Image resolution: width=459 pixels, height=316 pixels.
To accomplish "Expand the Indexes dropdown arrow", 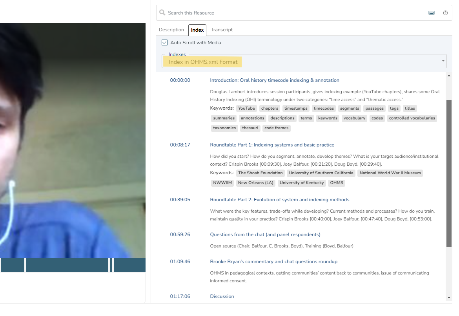I will pyautogui.click(x=443, y=61).
